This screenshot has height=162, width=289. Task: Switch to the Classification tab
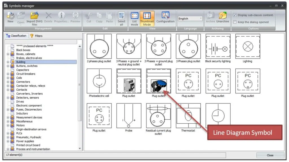click(17, 36)
